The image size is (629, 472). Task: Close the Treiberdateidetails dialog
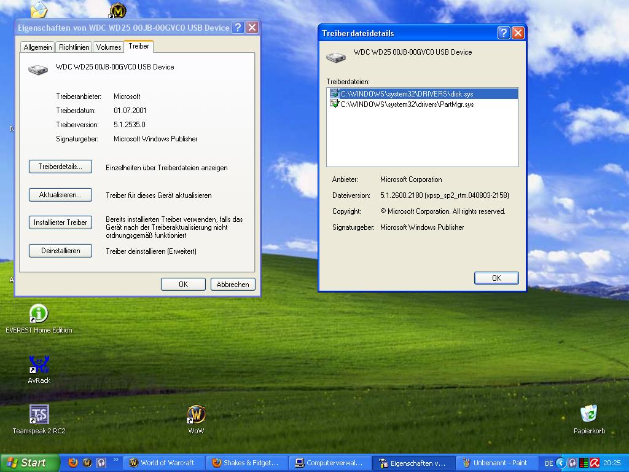pyautogui.click(x=518, y=33)
